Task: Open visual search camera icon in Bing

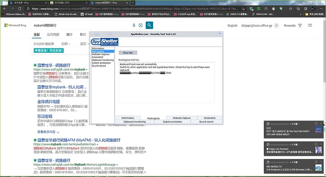Action: pos(140,25)
